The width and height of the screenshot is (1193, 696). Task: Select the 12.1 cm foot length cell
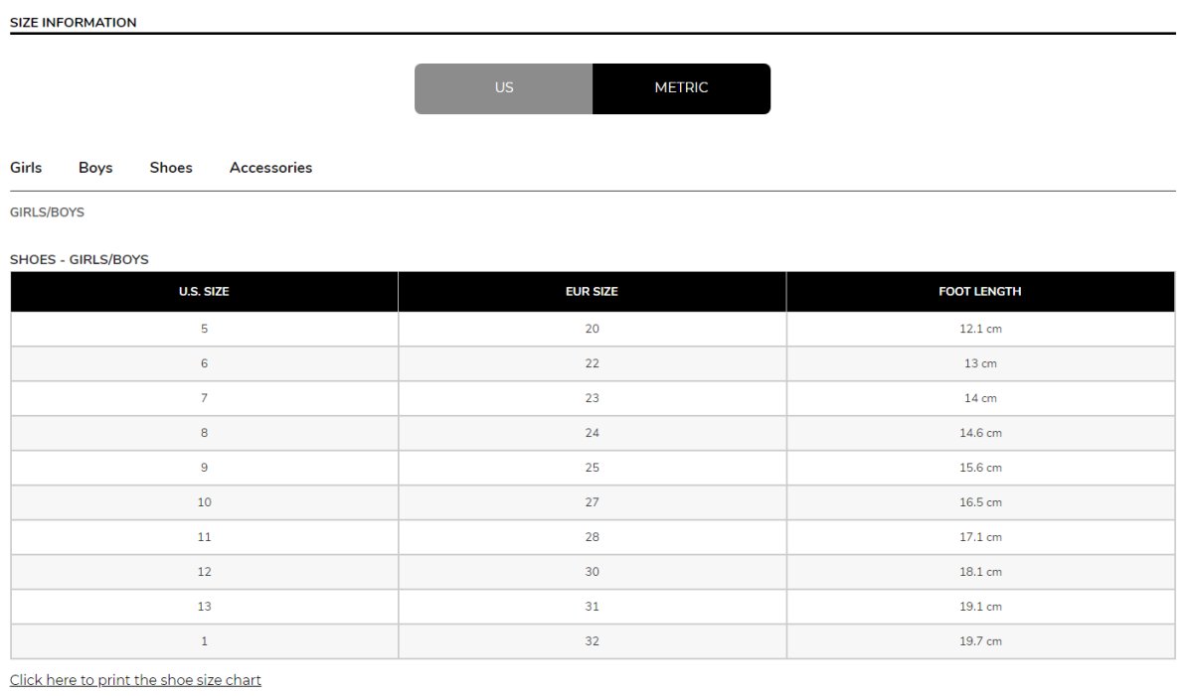pyautogui.click(x=980, y=329)
